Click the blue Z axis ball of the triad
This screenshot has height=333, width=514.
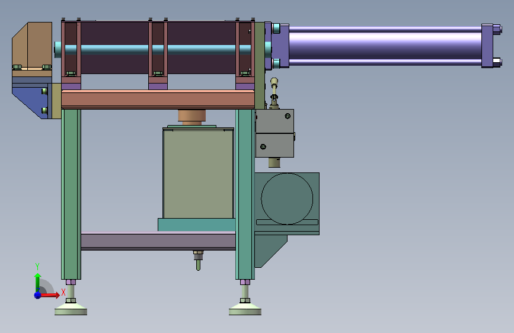(x=38, y=295)
